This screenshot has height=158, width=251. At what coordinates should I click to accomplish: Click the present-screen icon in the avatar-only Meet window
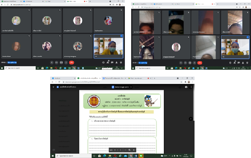tap(61, 63)
